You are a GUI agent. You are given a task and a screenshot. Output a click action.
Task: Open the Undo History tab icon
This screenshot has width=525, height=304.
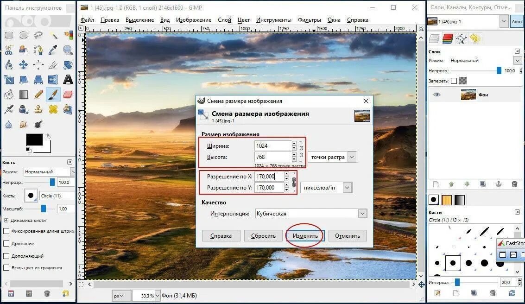pos(475,38)
